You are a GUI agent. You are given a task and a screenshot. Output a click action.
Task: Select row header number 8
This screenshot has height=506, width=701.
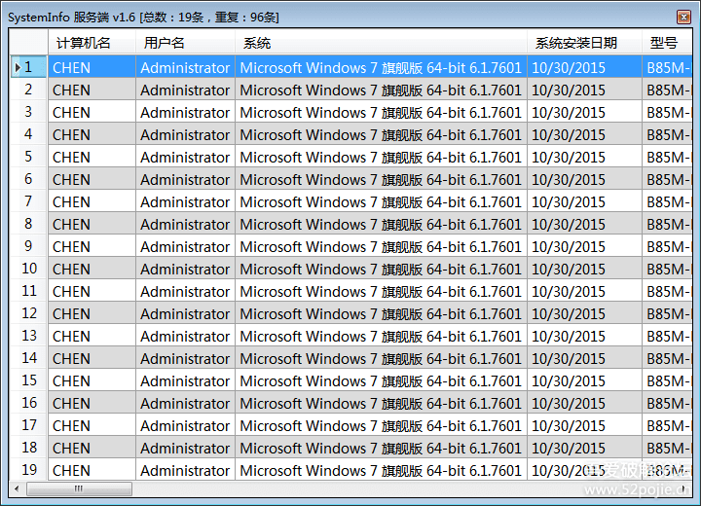click(x=28, y=224)
